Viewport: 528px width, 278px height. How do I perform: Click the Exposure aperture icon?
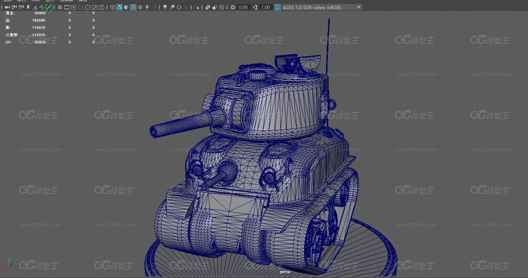(x=233, y=7)
